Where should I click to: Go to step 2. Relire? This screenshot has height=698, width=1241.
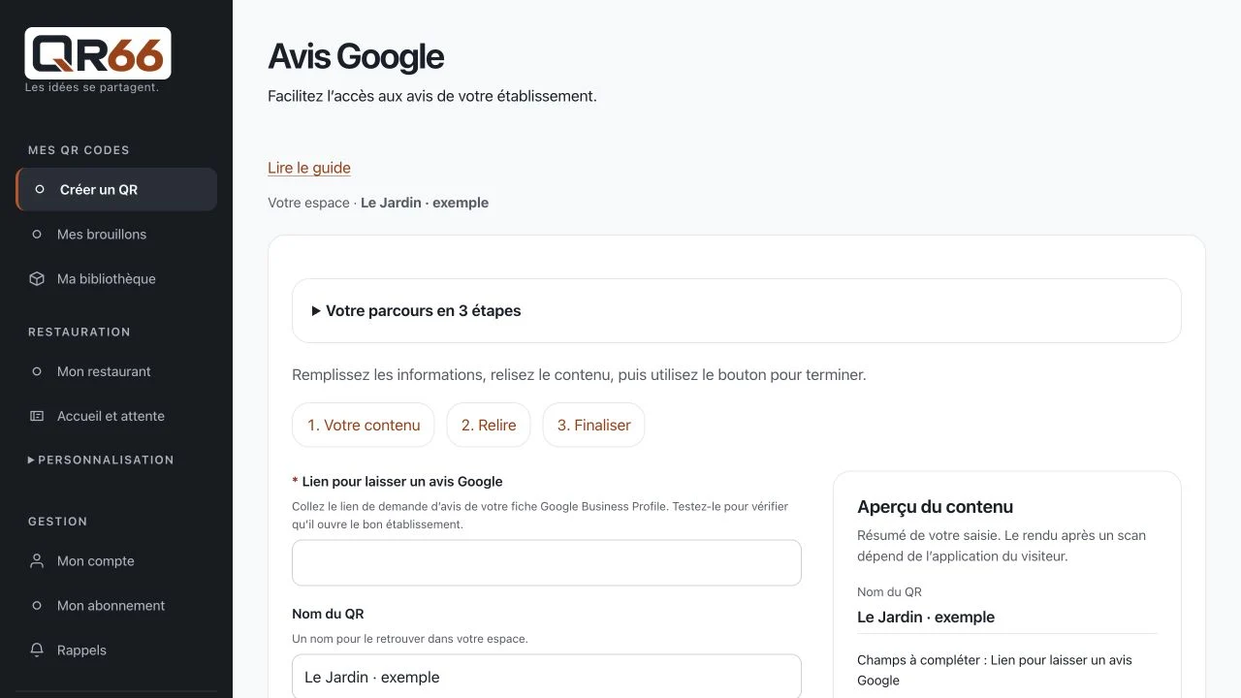489,425
